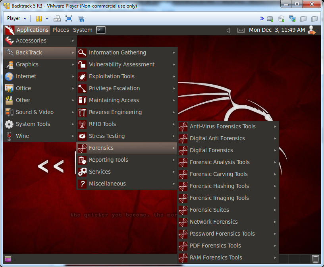The width and height of the screenshot is (324, 267).
Task: Click the date and time clock
Action: click(277, 30)
